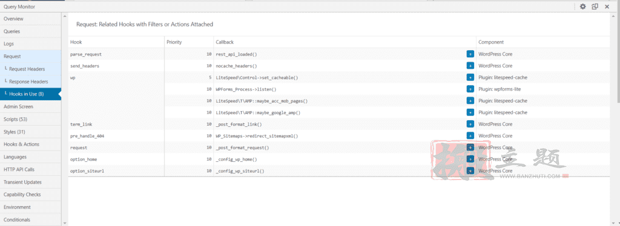The height and width of the screenshot is (226, 620).
Task: Close the Query Monitor panel
Action: [x=607, y=6]
